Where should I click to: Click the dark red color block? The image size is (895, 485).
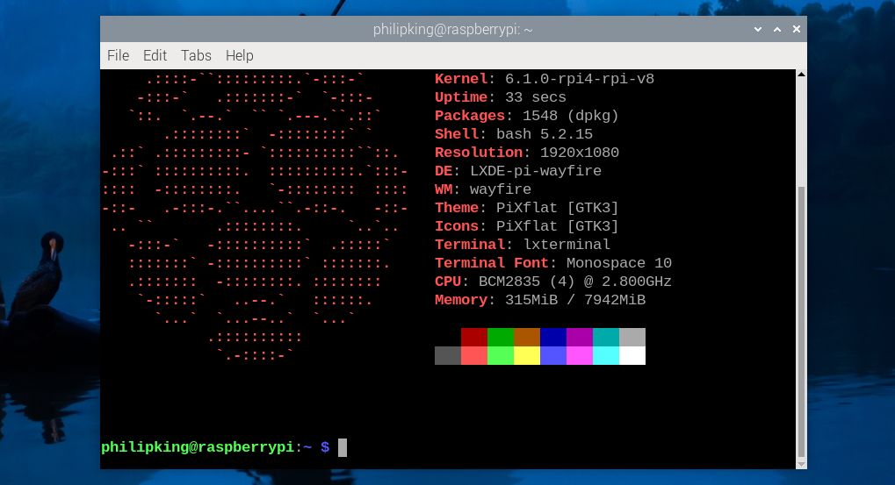(473, 337)
